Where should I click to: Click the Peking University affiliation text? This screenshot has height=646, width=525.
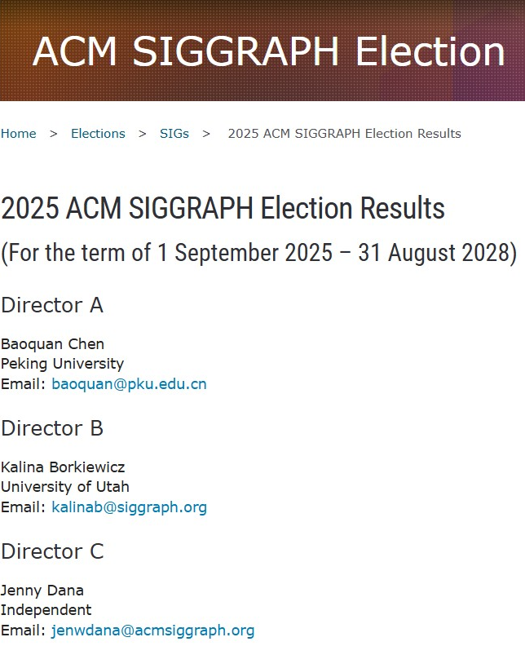coord(62,364)
